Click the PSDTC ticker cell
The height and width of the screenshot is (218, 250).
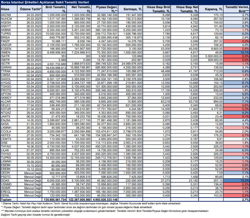tap(9, 177)
